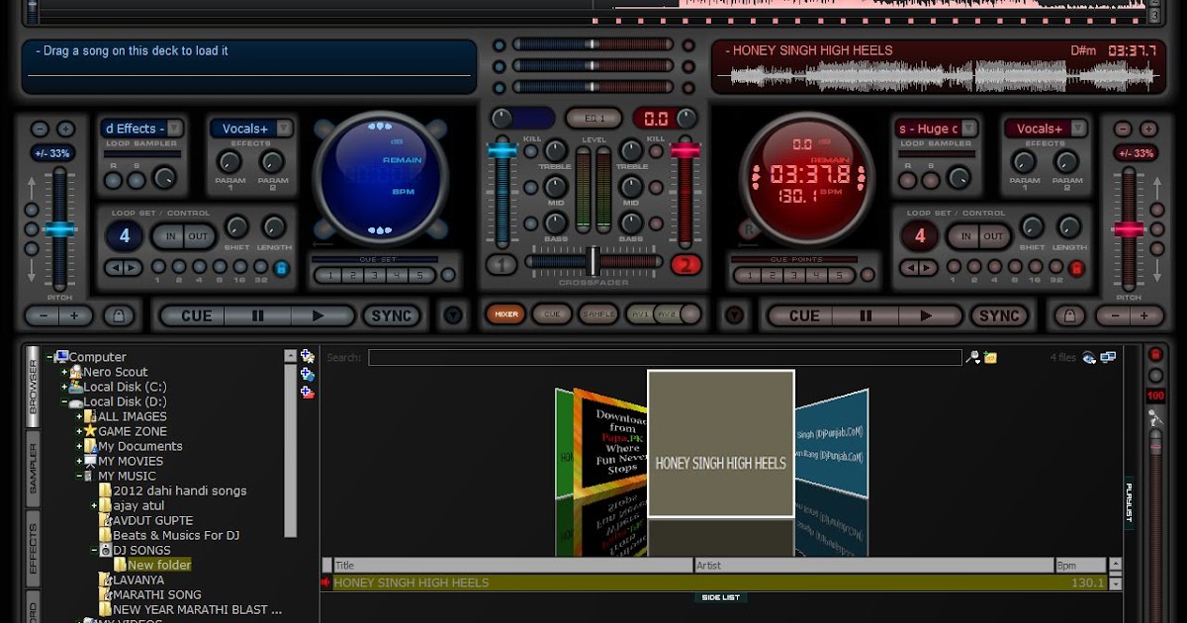The width and height of the screenshot is (1187, 623).
Task: Lock the left deck key lock icon
Action: 119,315
